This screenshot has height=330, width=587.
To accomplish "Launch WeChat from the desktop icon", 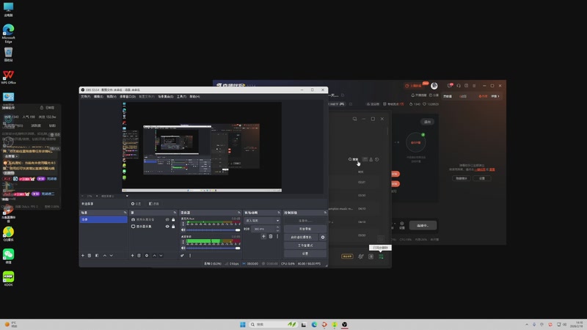I will (x=9, y=254).
